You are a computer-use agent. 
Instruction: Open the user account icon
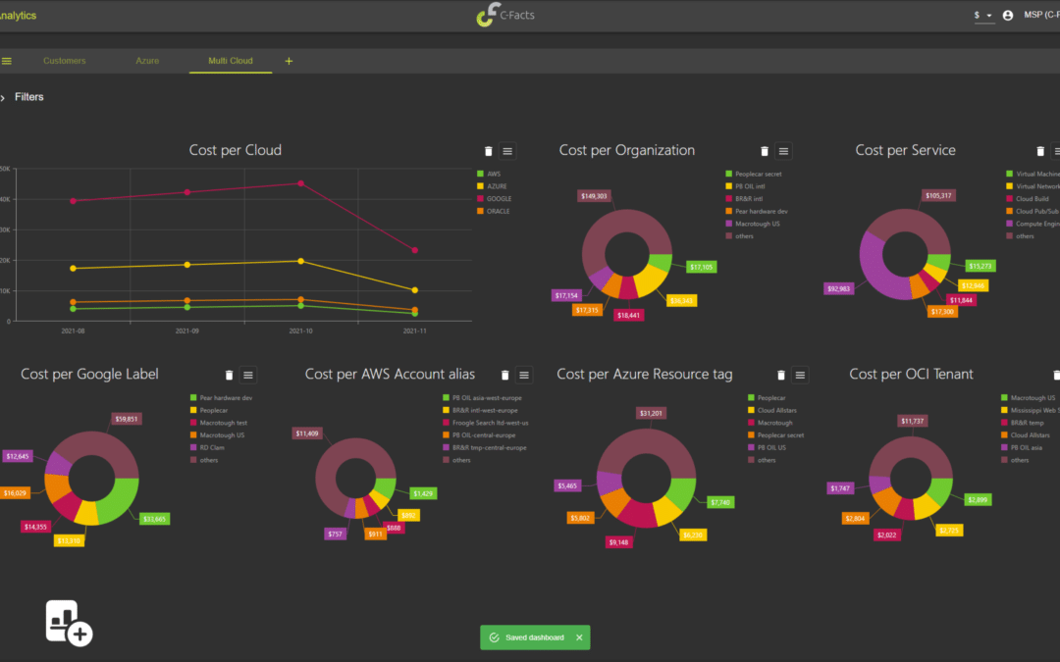click(x=1008, y=15)
